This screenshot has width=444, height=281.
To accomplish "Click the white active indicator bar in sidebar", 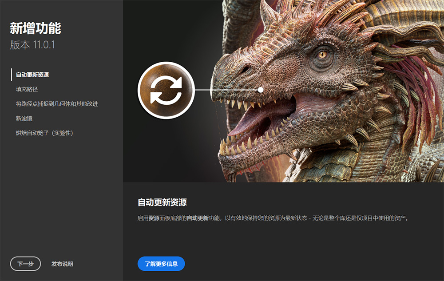I will point(12,75).
